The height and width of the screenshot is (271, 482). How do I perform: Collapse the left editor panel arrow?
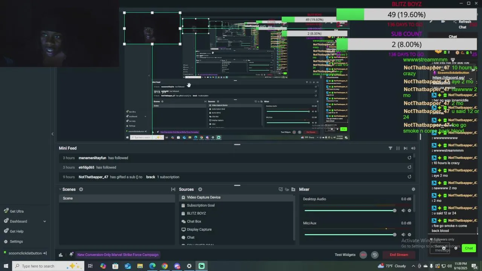point(52,134)
